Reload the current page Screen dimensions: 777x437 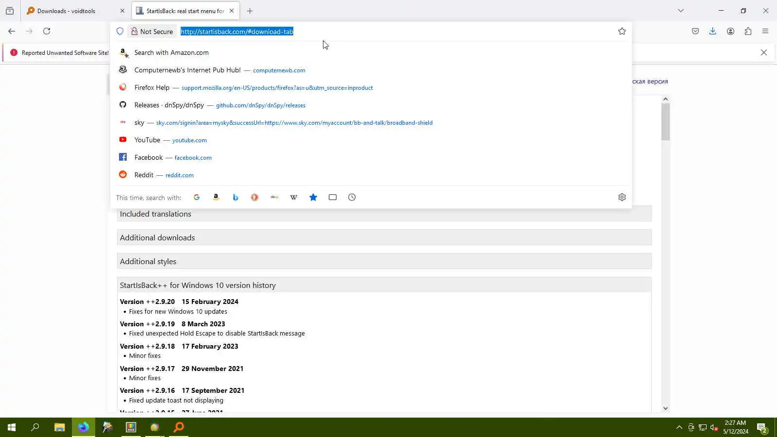pos(47,31)
